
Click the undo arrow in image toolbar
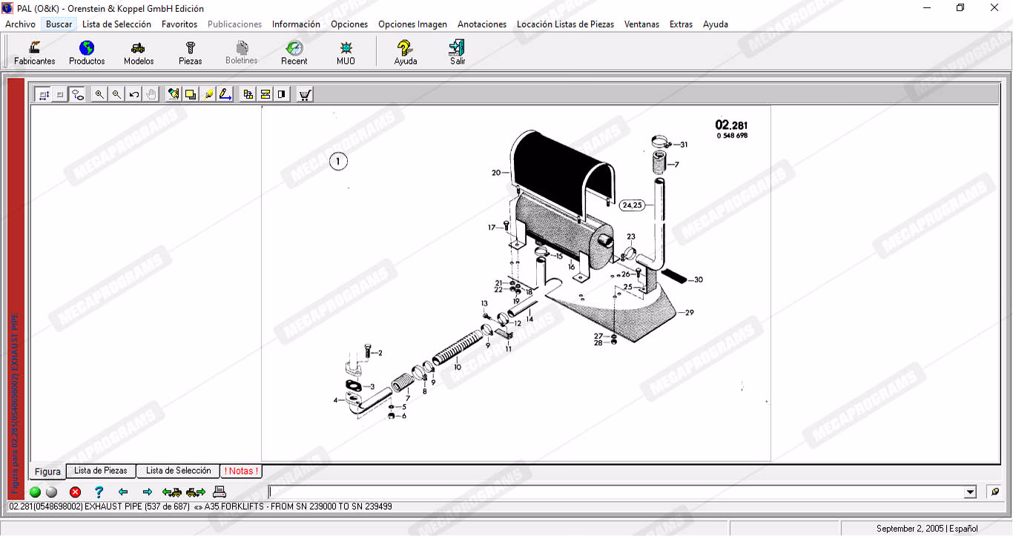pyautogui.click(x=134, y=94)
